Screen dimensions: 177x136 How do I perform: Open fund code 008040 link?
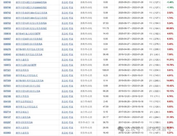pos(7,55)
